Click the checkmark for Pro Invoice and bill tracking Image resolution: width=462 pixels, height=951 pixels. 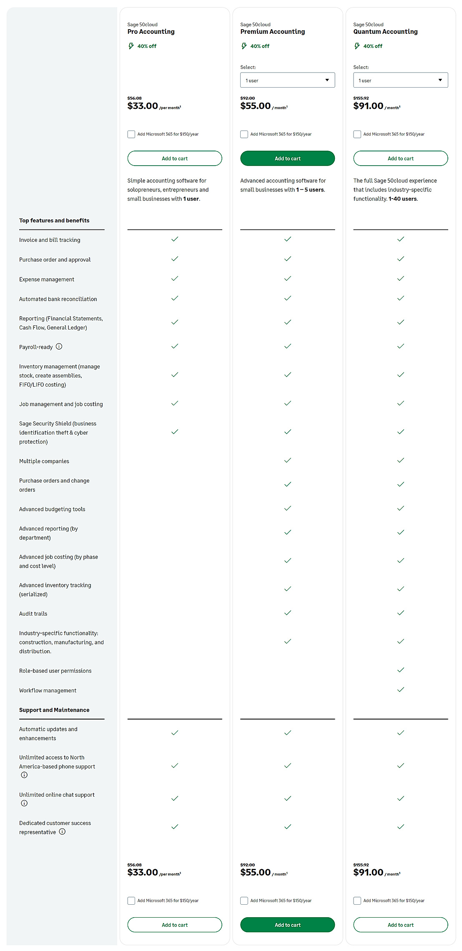[x=175, y=239]
